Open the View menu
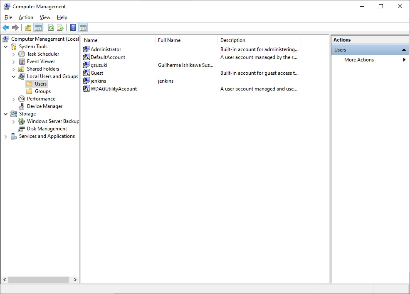The image size is (410, 294). [45, 17]
